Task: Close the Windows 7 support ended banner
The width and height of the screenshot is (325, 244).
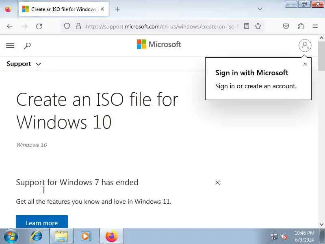Action: pos(218,183)
